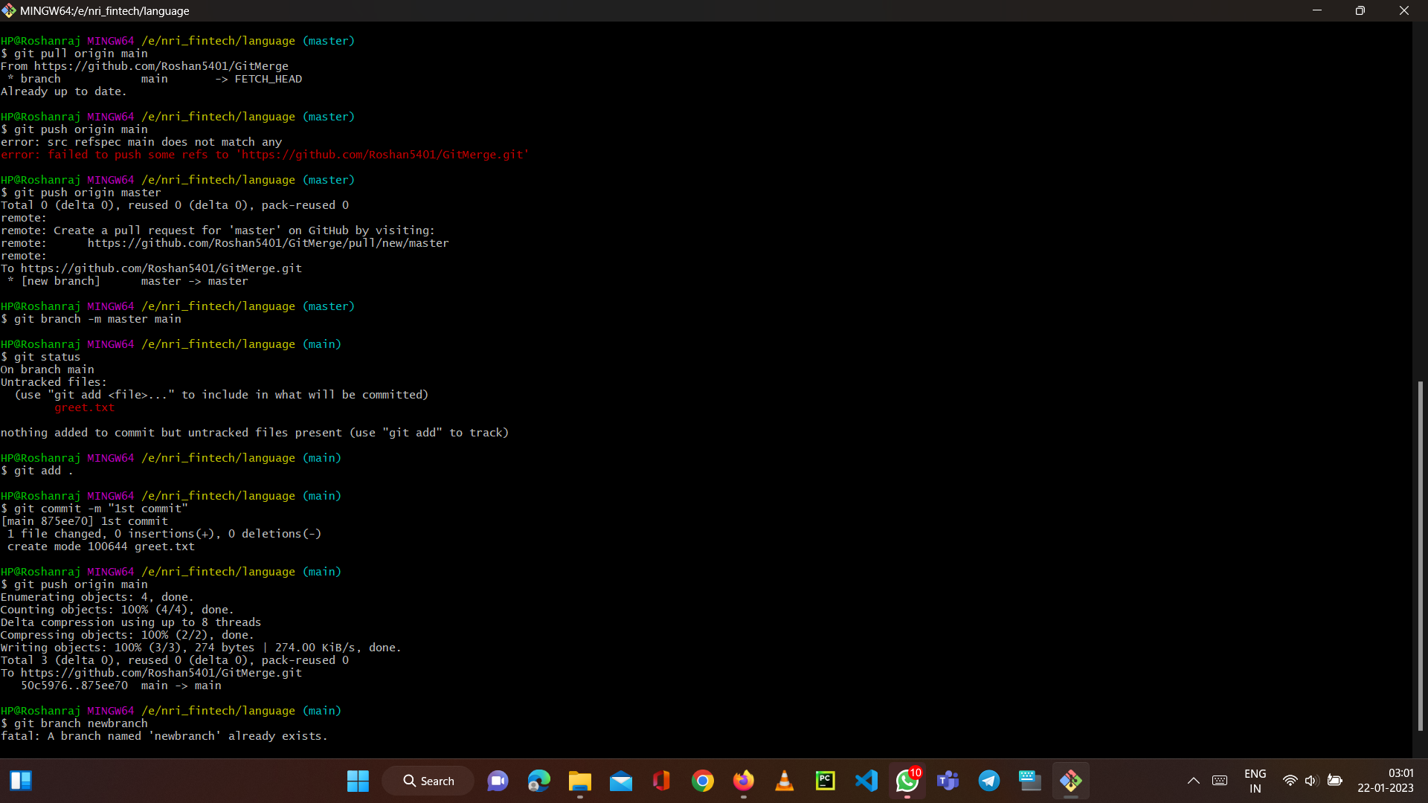The width and height of the screenshot is (1428, 803).
Task: Click the 'git commit -m "1st commit"' line
Action: coord(94,509)
